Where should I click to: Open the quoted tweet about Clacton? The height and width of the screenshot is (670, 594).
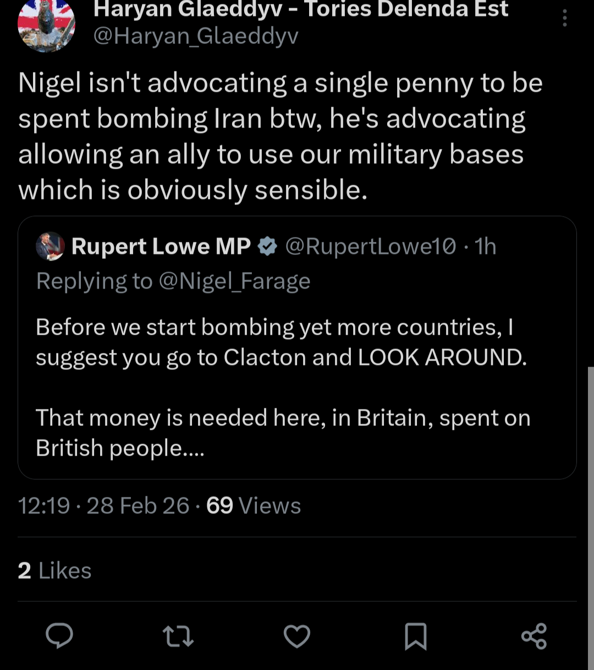click(x=283, y=385)
